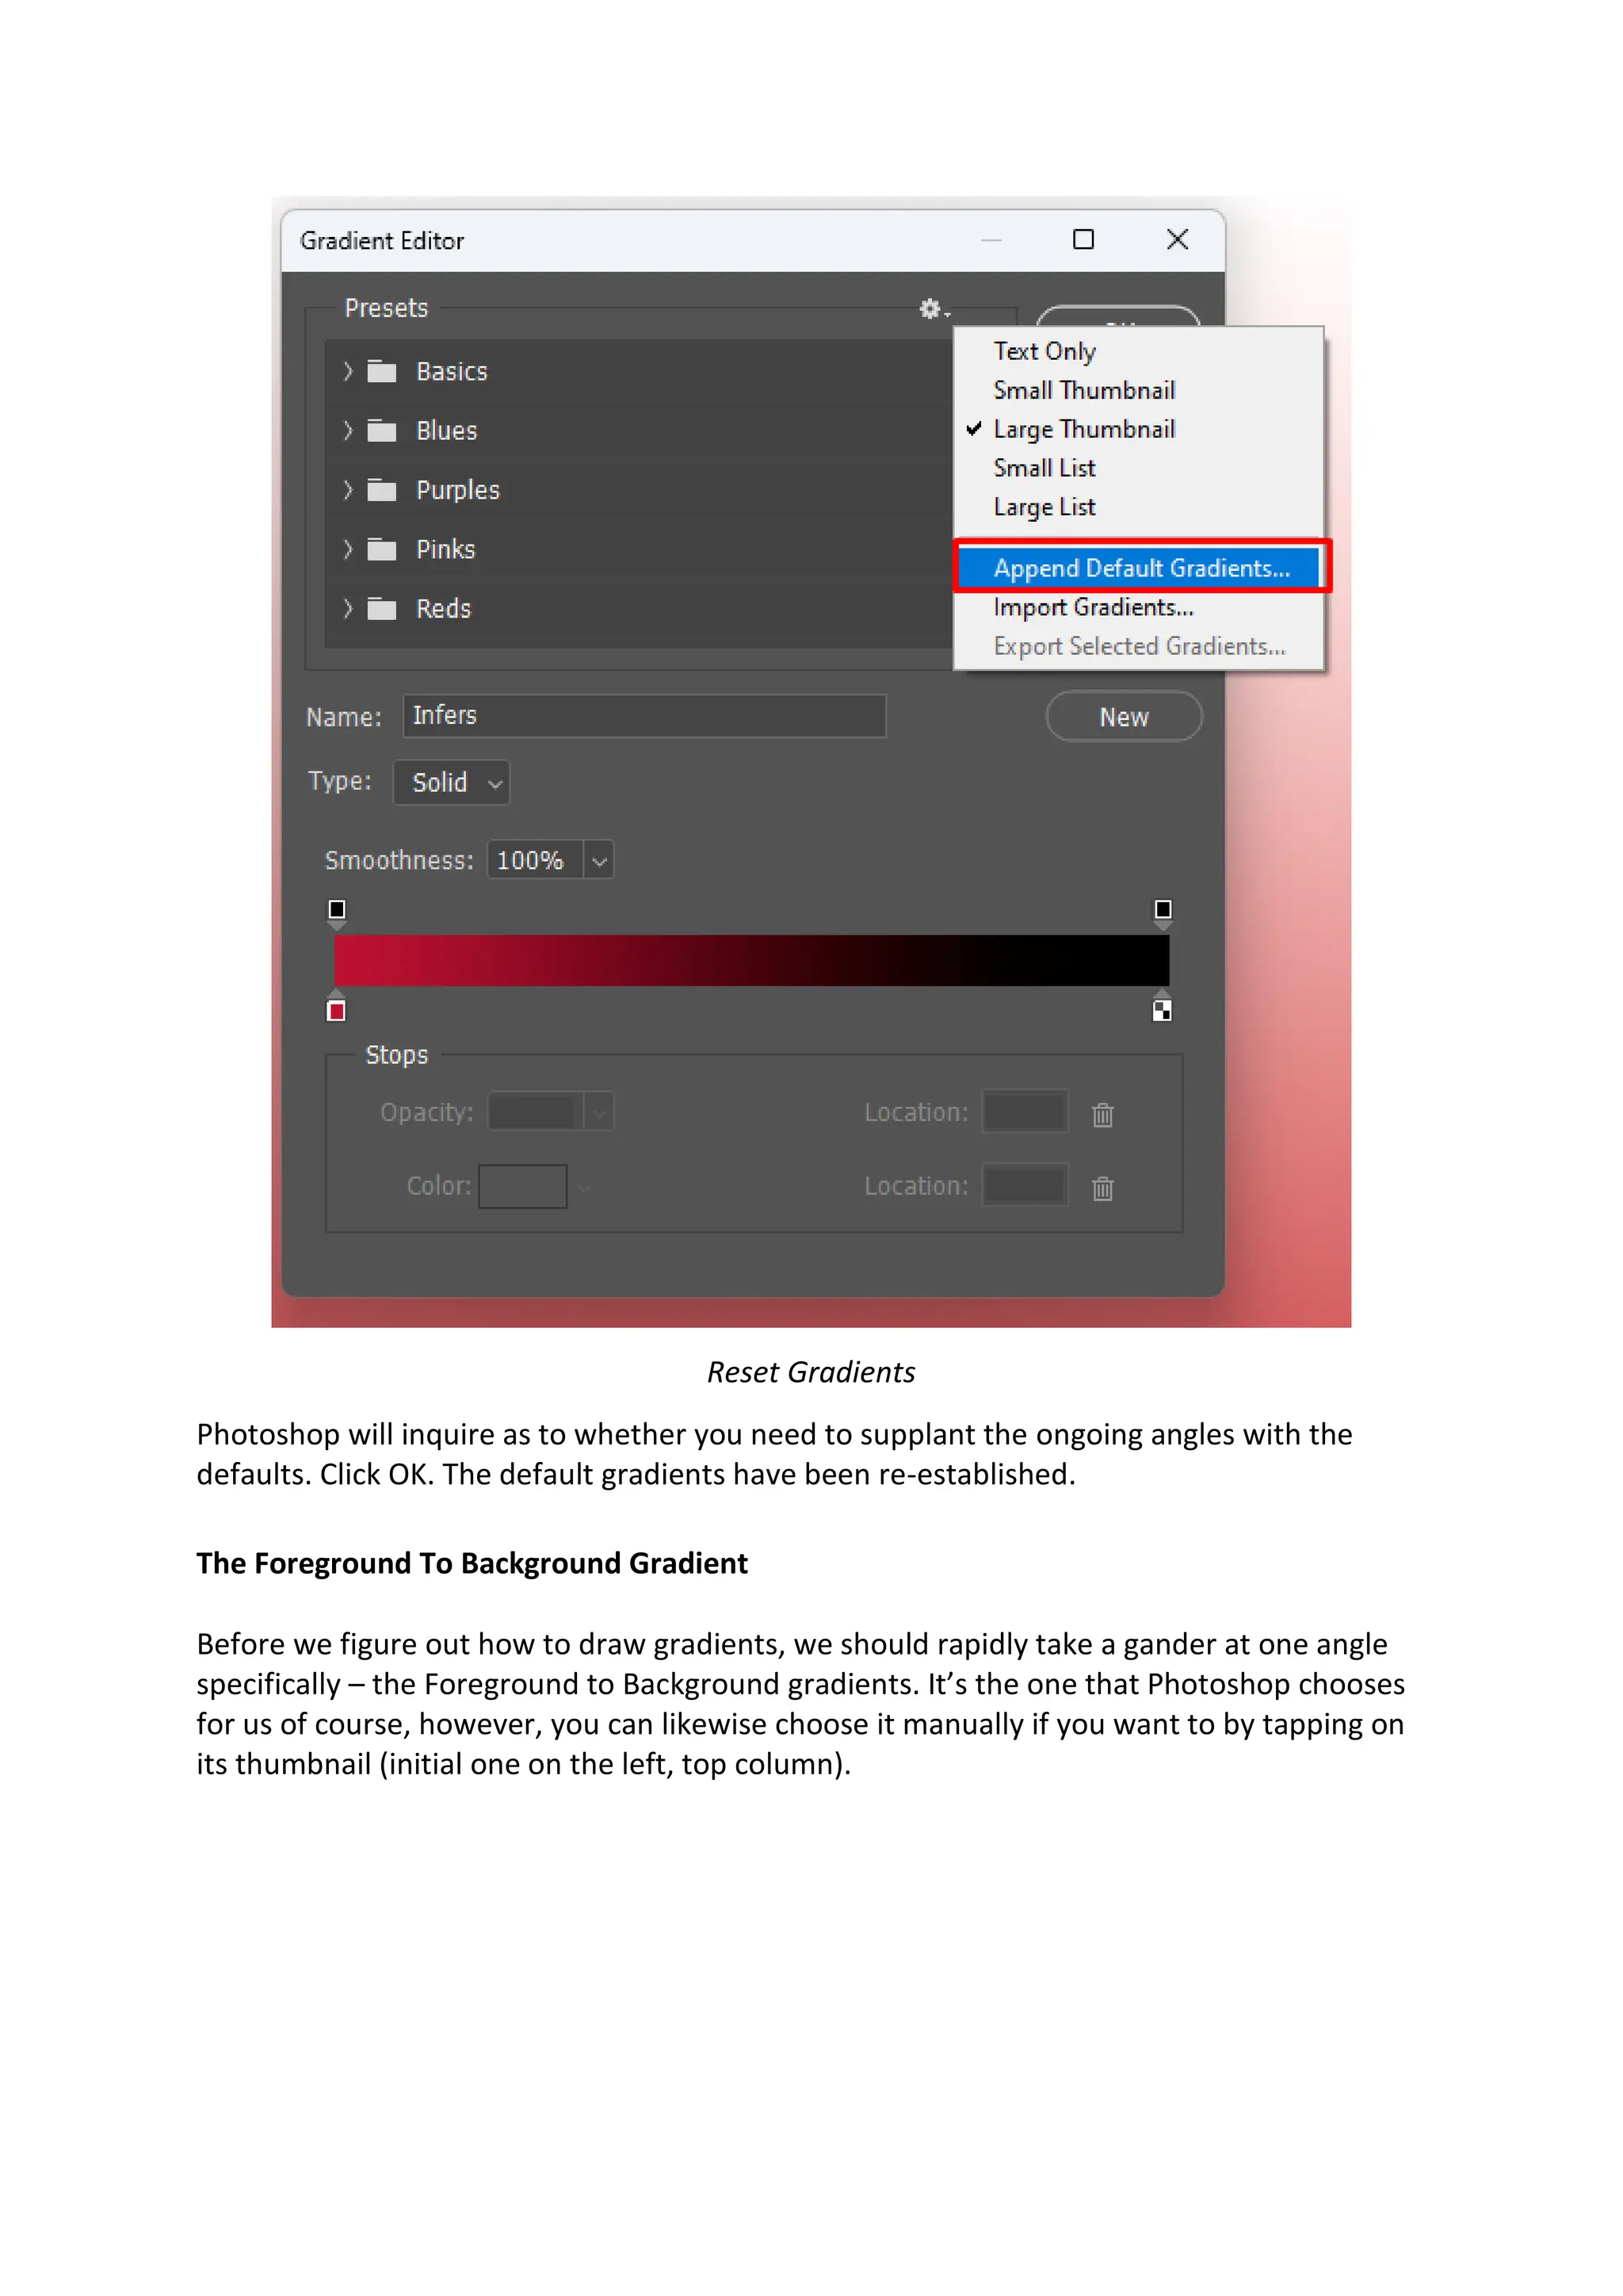Click the Color swatch box in Stops
Screen dimensions: 1623x2296
pos(523,1187)
